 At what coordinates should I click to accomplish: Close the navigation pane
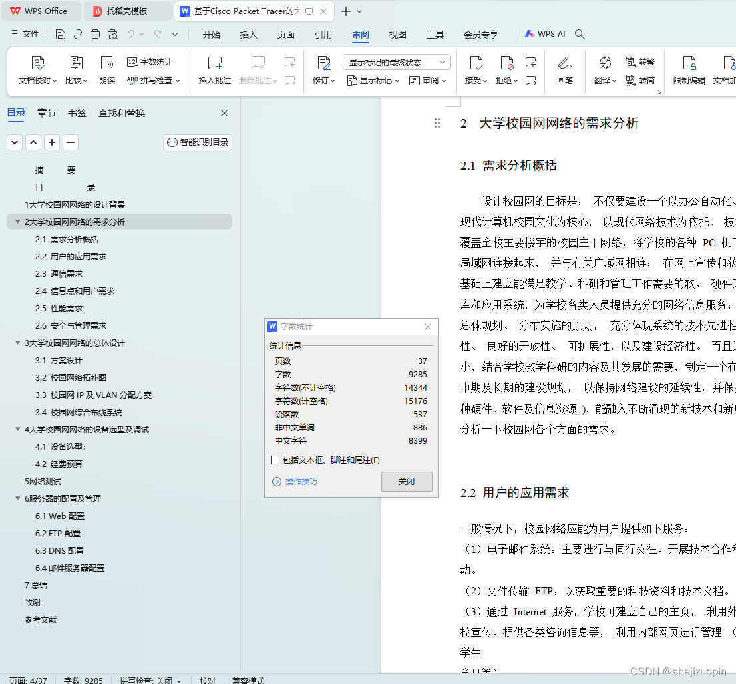click(224, 113)
